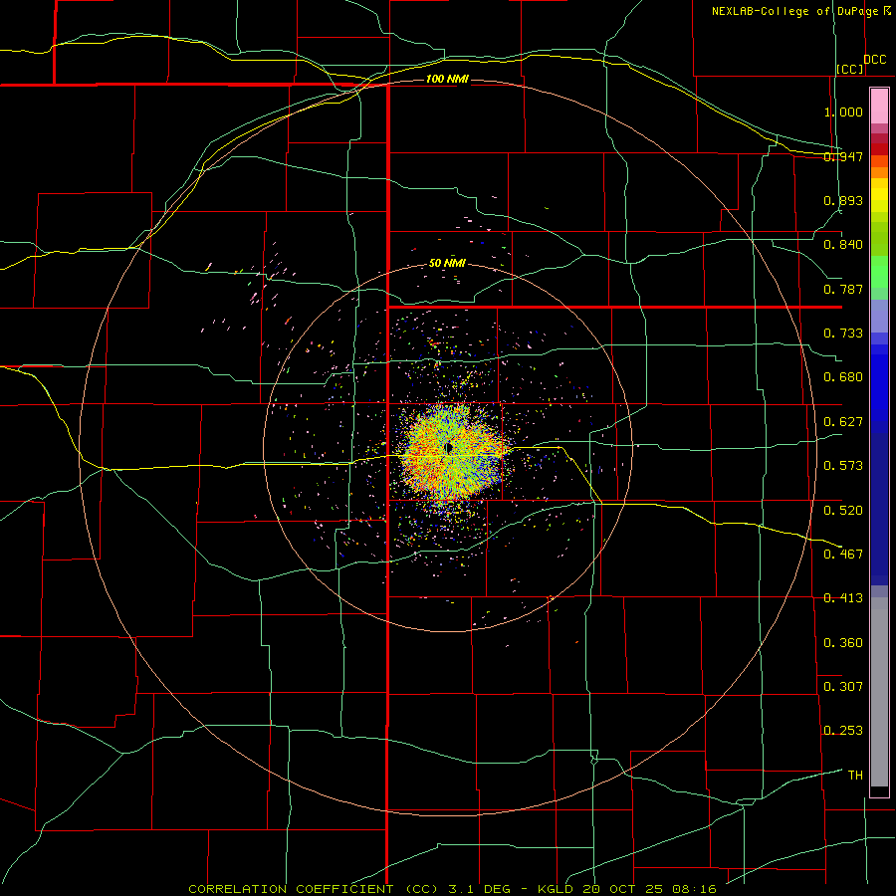Click the 100 NMI range ring label
The image size is (896, 896).
click(447, 79)
